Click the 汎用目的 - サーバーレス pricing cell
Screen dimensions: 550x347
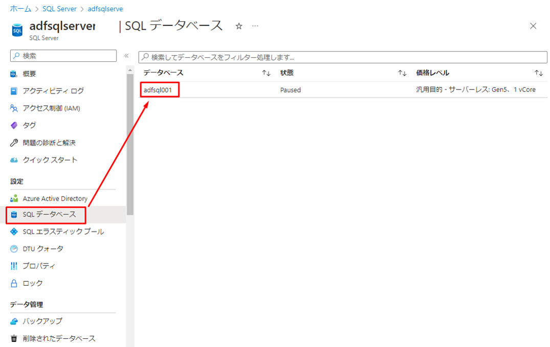tap(476, 89)
